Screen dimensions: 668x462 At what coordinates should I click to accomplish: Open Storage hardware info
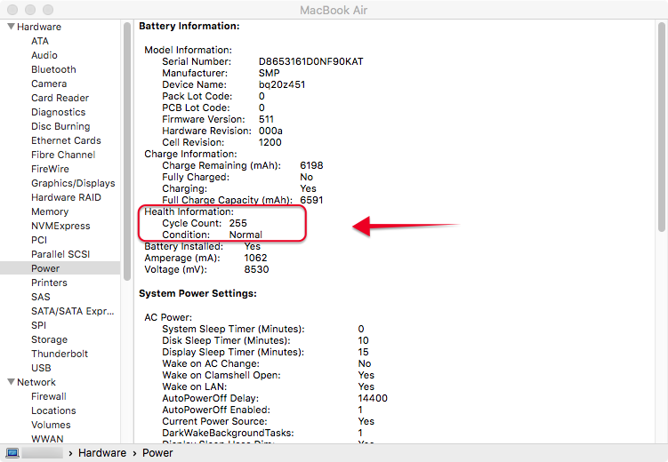click(x=49, y=339)
